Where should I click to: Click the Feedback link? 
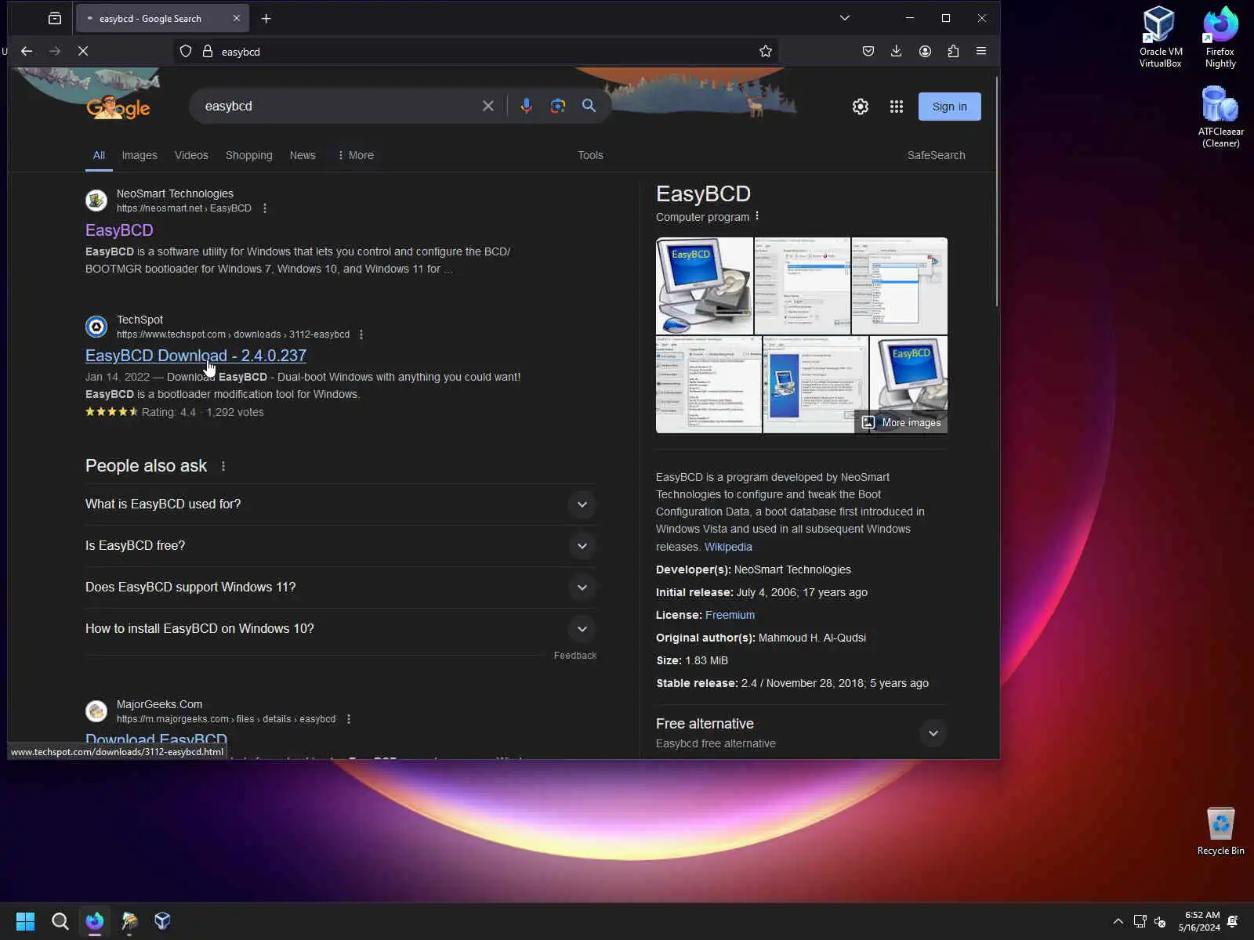(x=575, y=656)
